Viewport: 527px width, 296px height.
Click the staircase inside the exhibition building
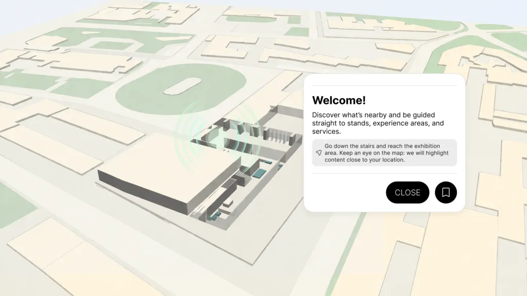pos(244,178)
